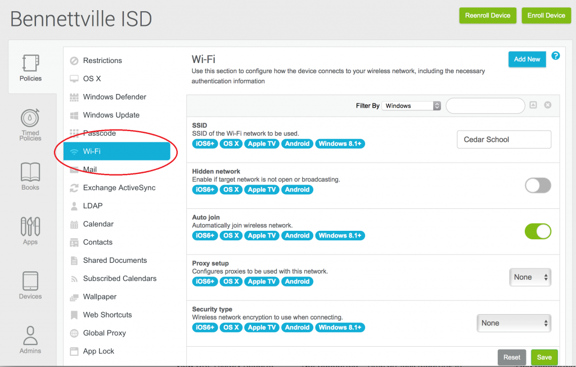Click the Subscribed Calendars feed icon
Image resolution: width=576 pixels, height=367 pixels.
click(x=74, y=279)
